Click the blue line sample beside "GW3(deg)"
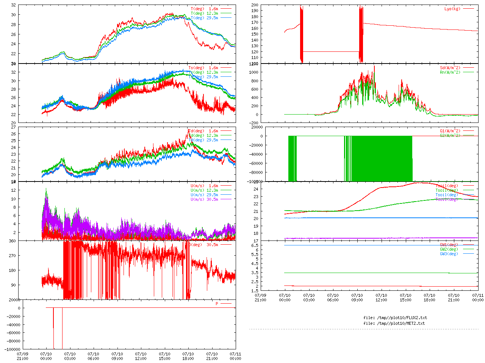The image size is (485, 363). [x=468, y=254]
